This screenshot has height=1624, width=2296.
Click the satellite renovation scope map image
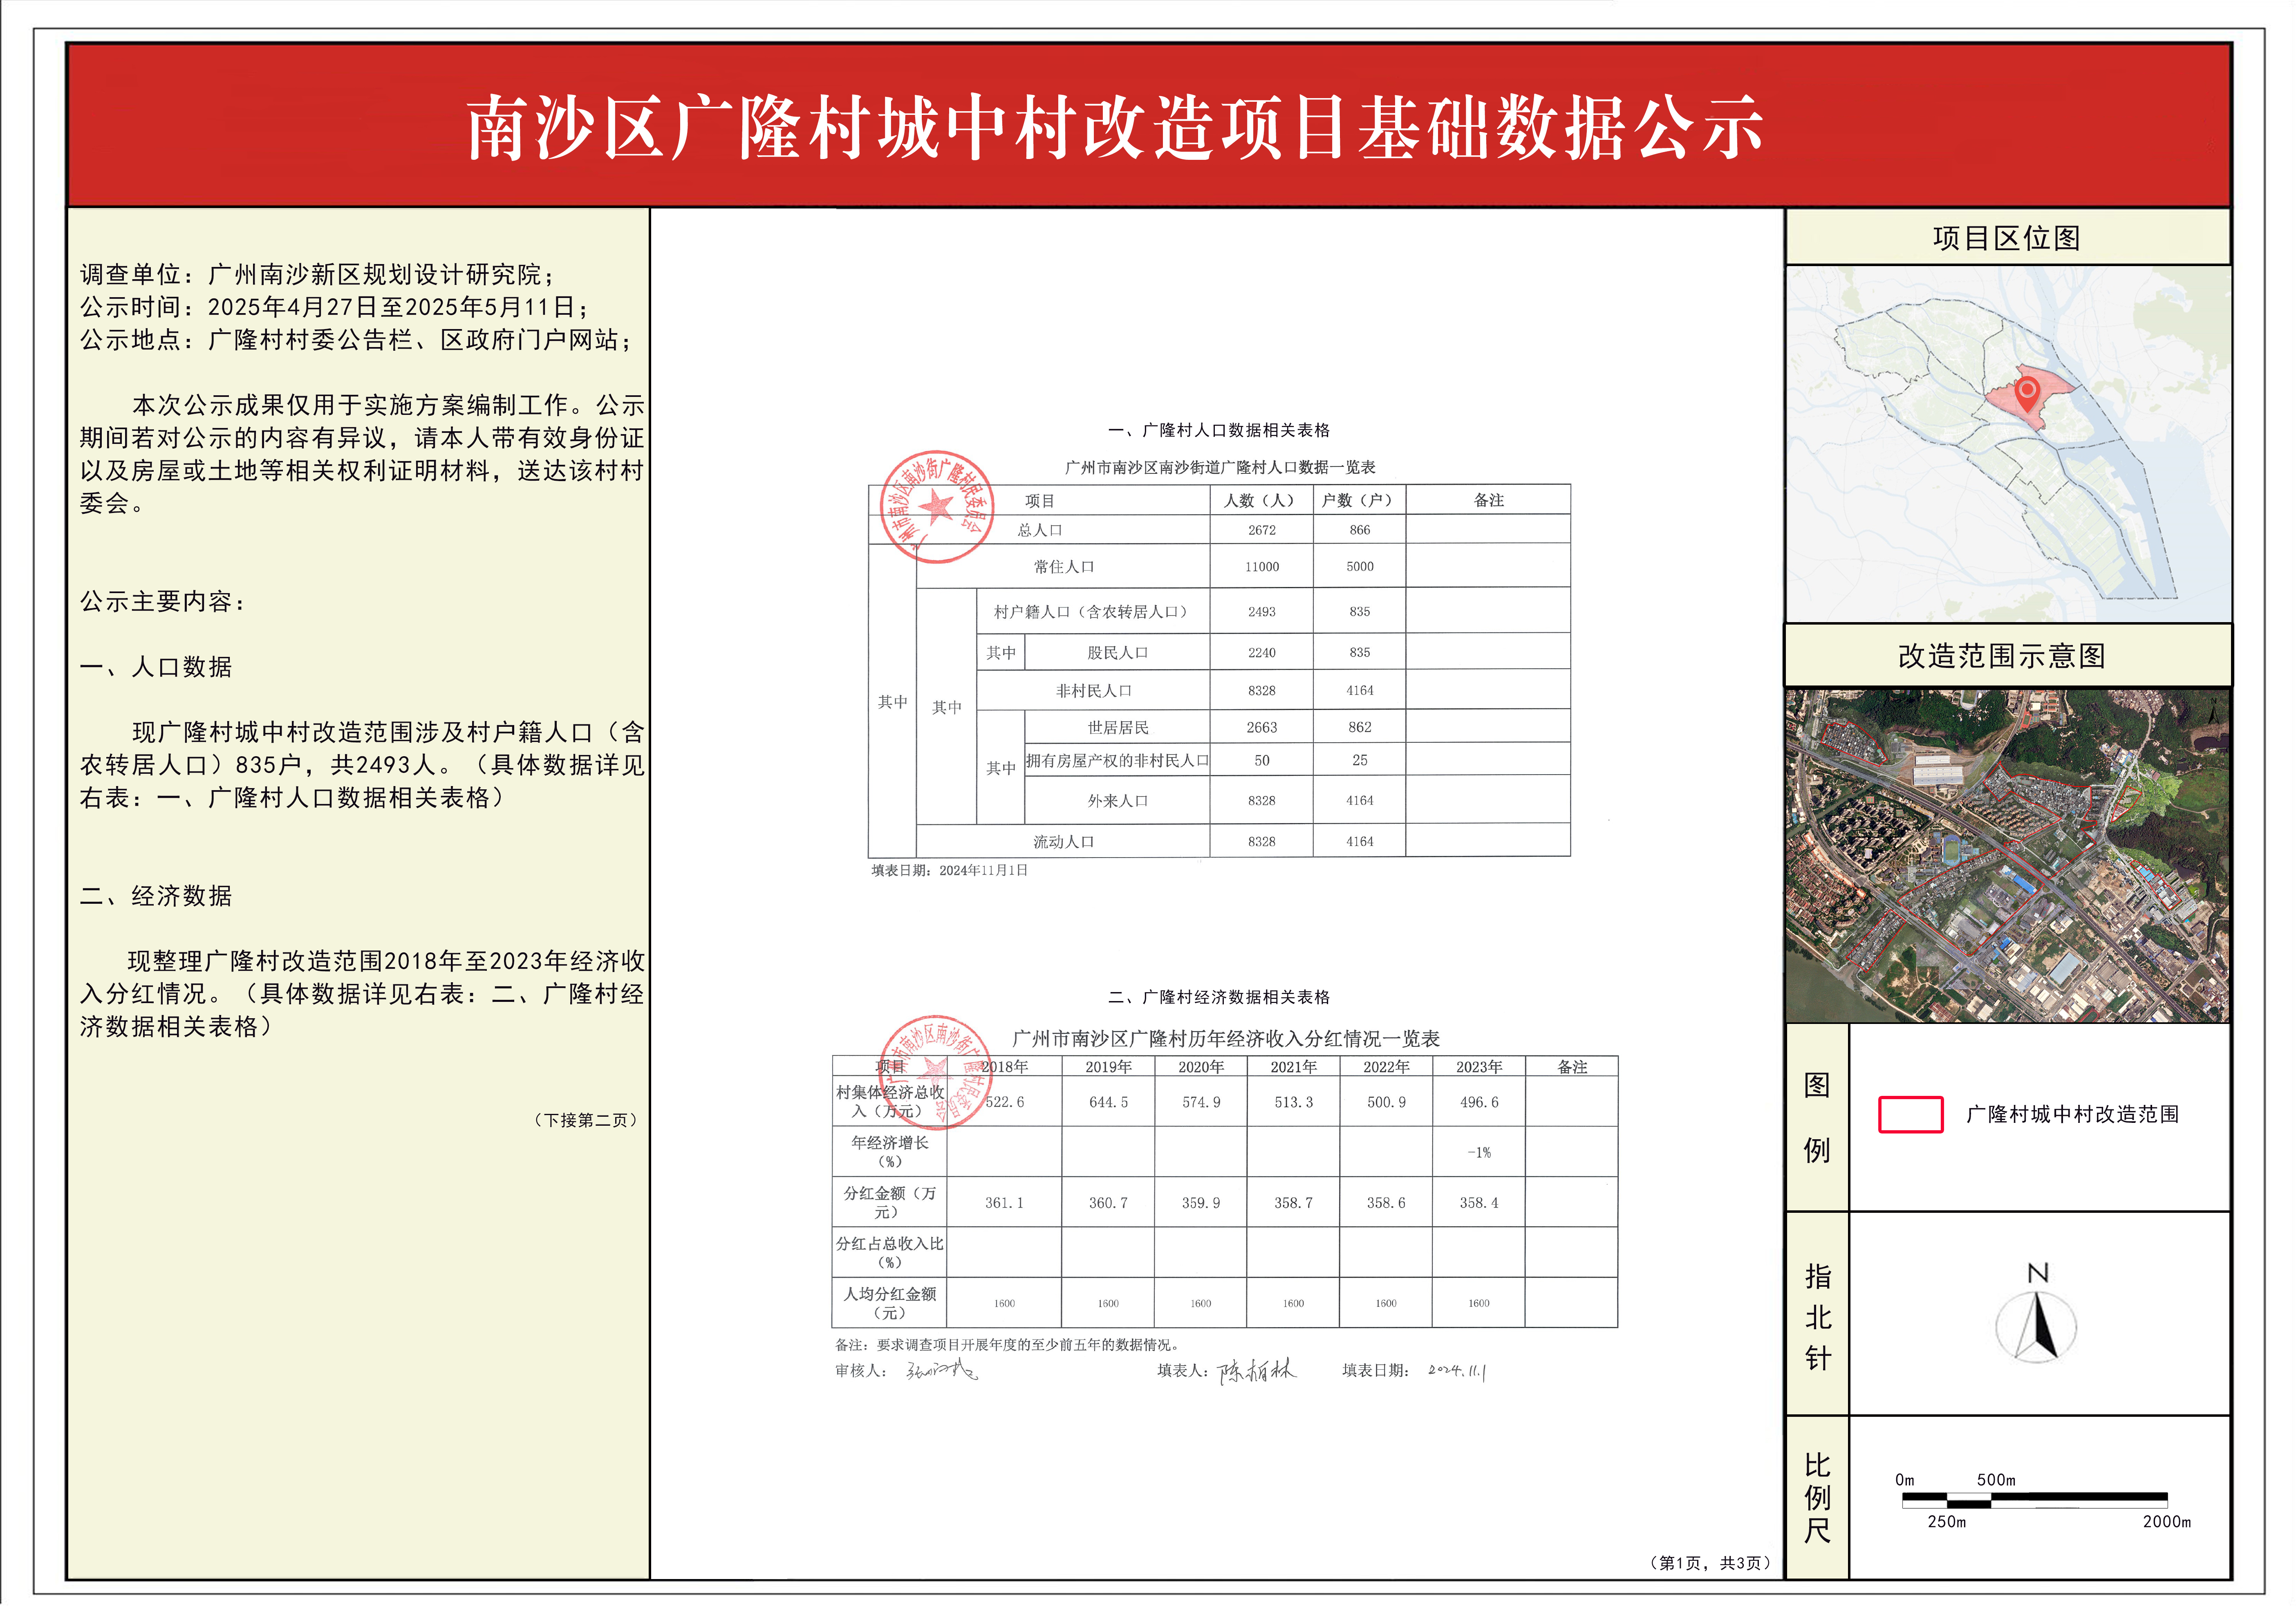coord(2008,855)
